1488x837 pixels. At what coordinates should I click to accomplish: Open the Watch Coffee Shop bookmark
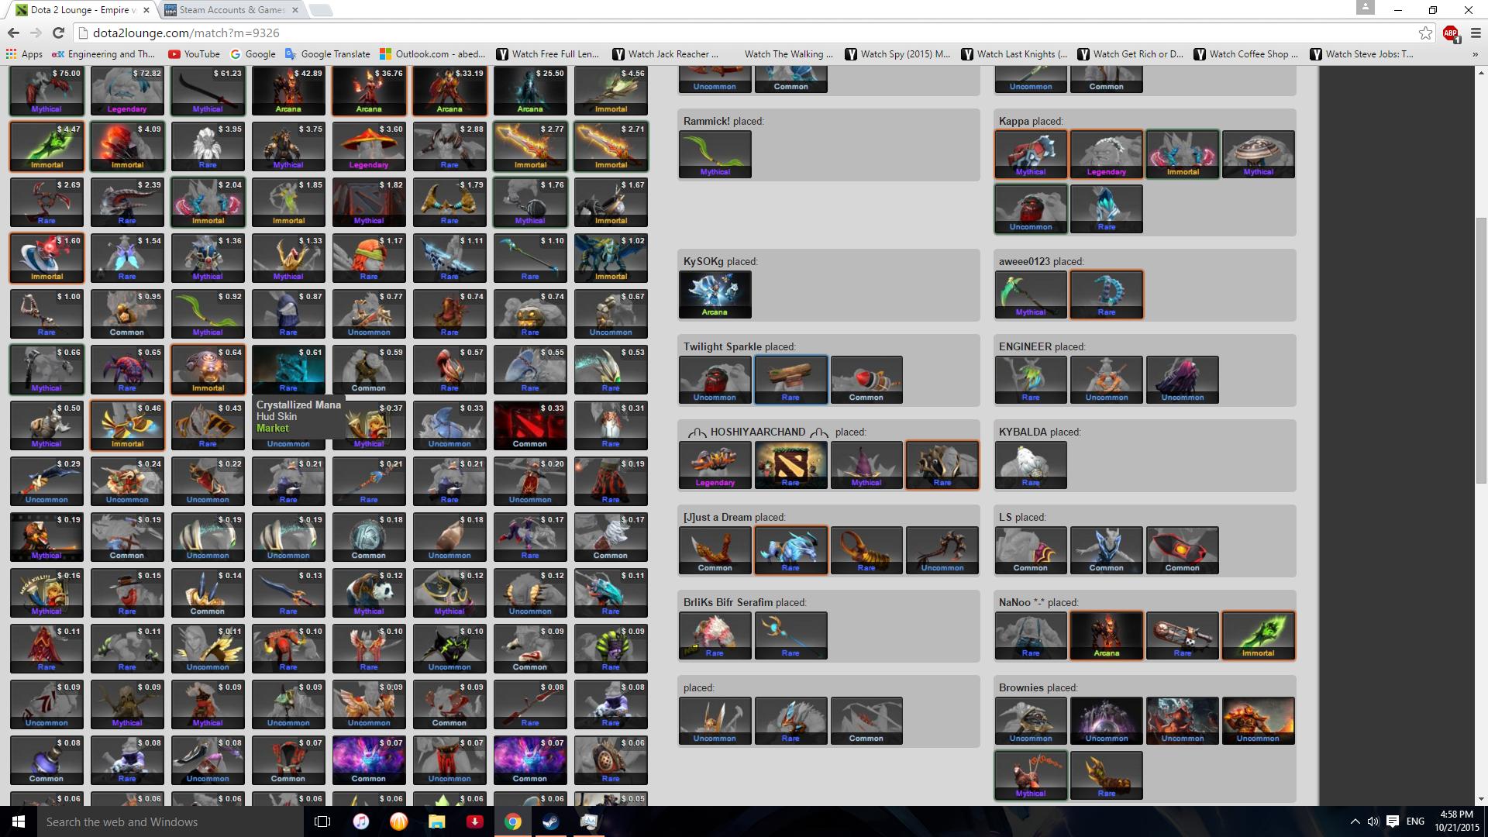[1246, 53]
